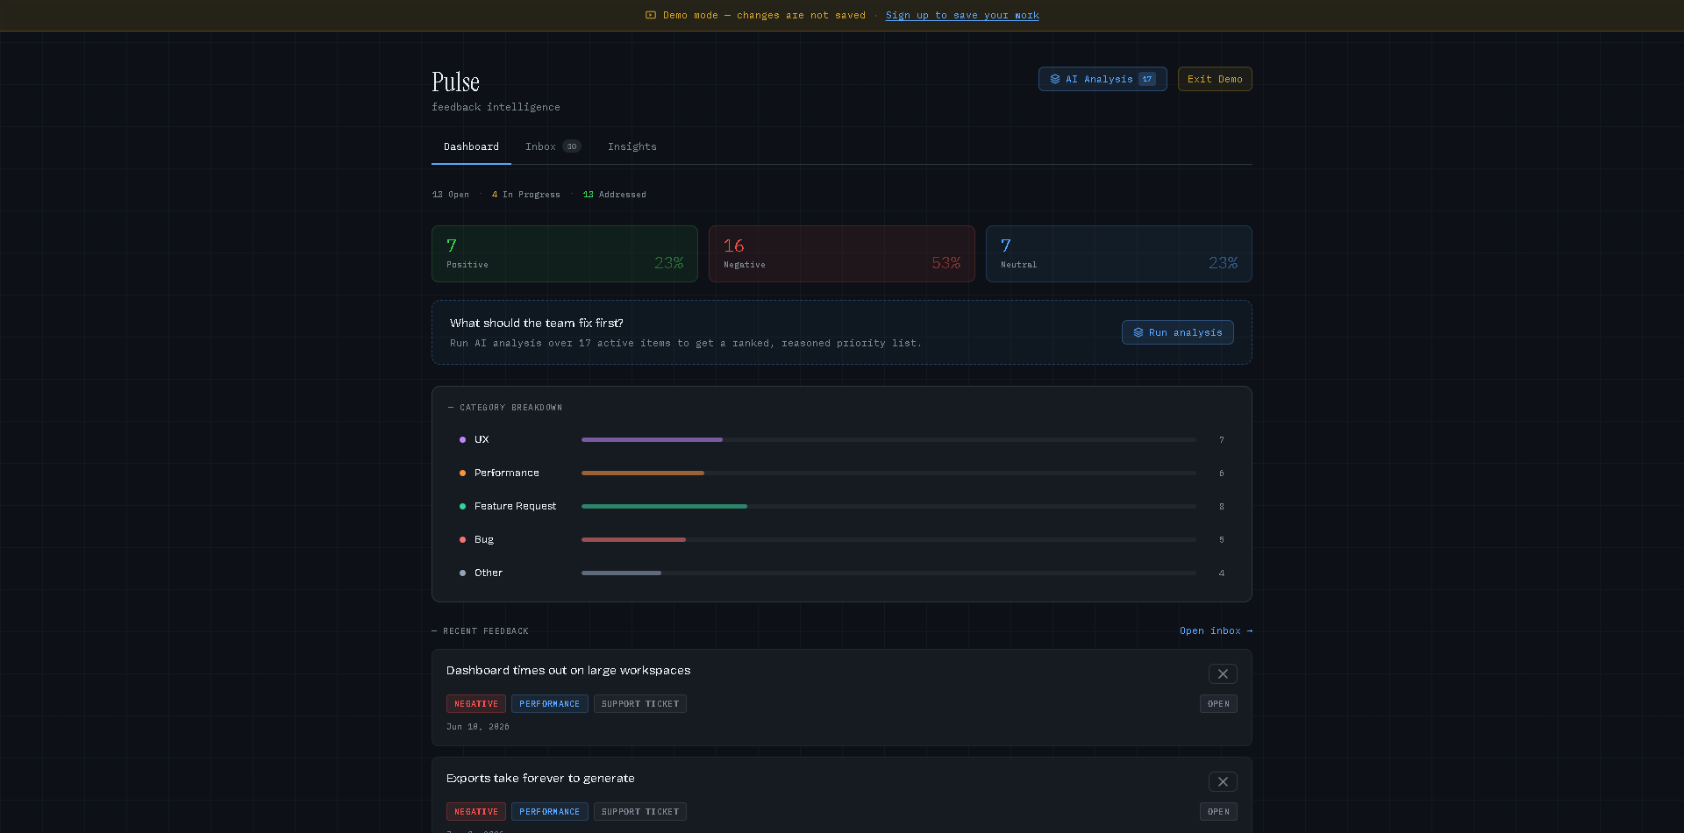1684x833 pixels.
Task: Click the Other category progress bar
Action: (888, 573)
